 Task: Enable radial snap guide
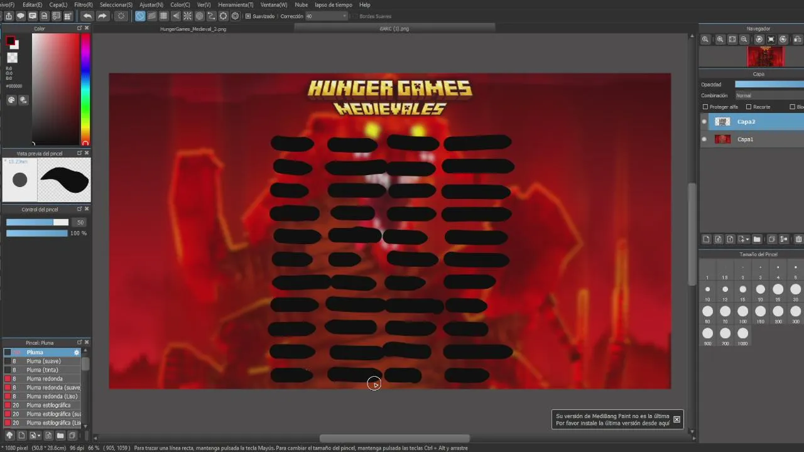[188, 16]
